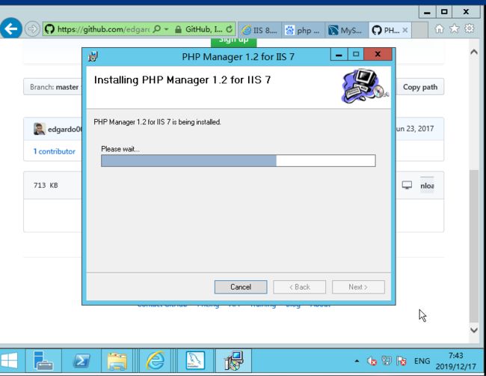Show hidden tray icons arrow
Viewport: 486px width, 376px height.
(357, 361)
